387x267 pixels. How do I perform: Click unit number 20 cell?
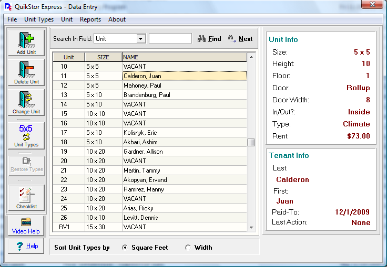coord(69,161)
